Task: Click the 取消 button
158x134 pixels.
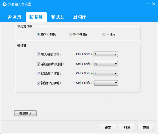Action: (127, 127)
